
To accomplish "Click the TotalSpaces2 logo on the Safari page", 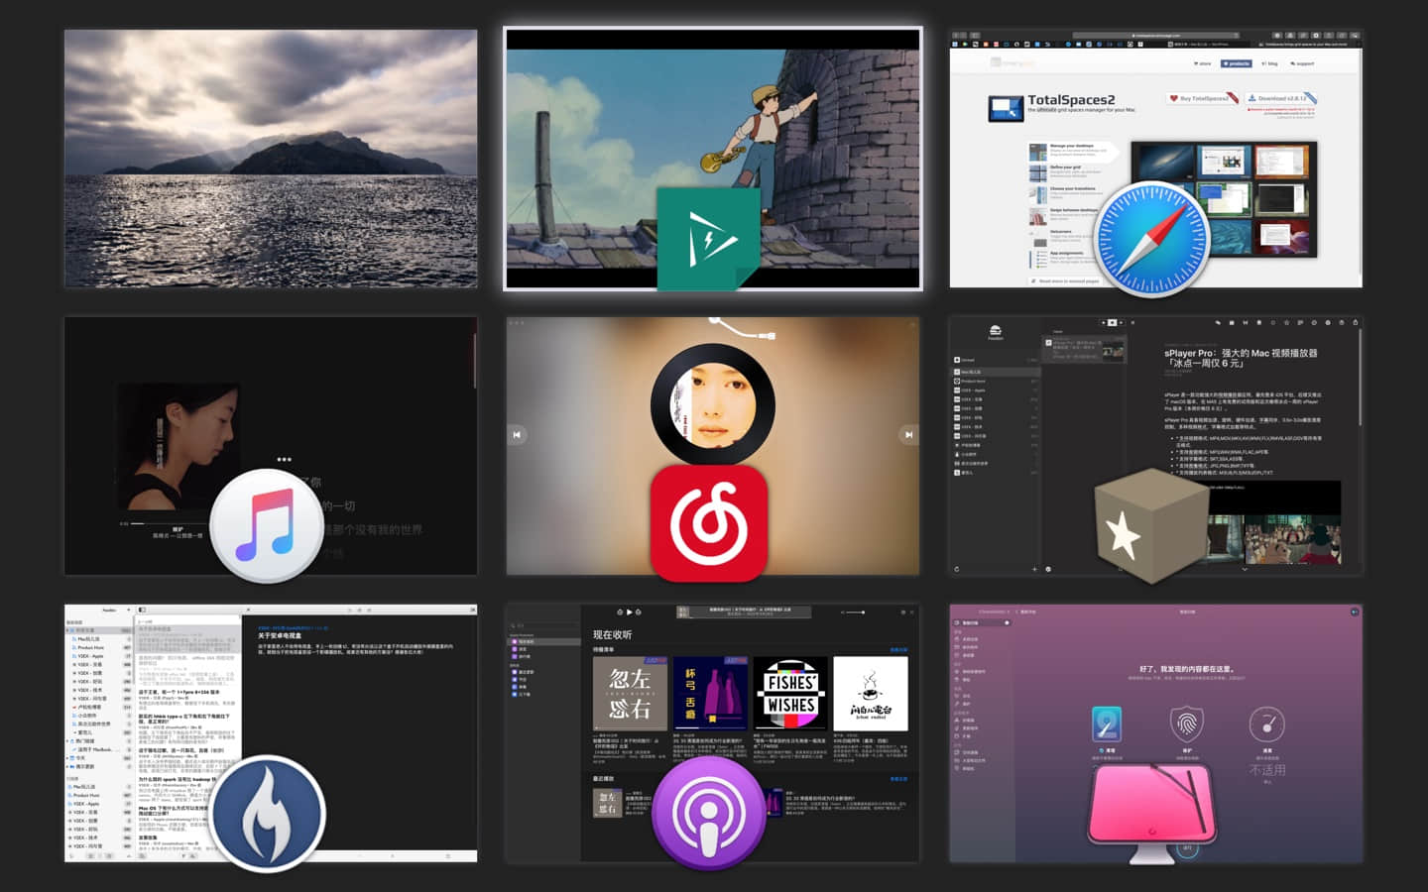I will 1006,107.
